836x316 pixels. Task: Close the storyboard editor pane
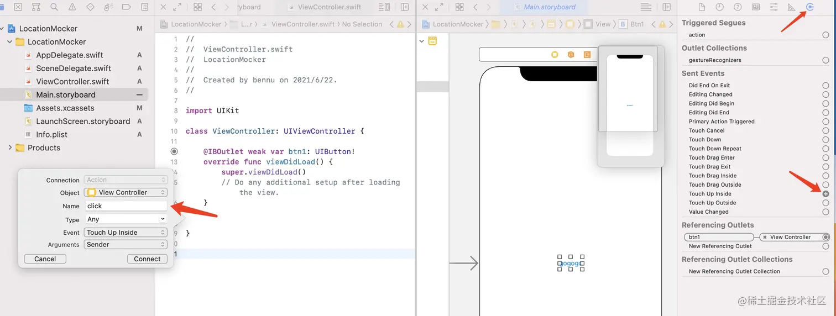(x=425, y=7)
